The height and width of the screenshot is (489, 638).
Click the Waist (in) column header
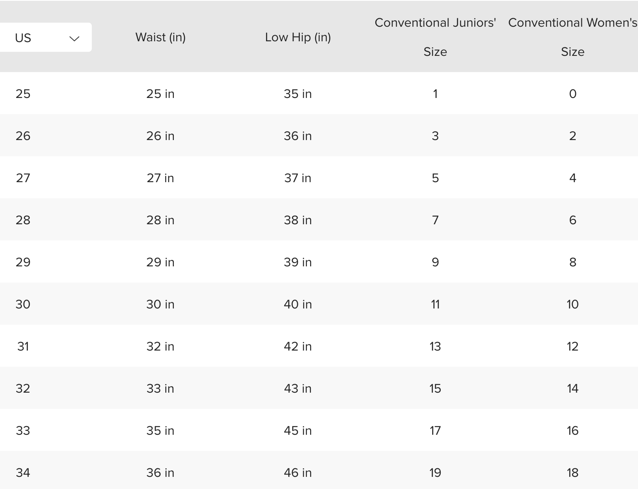click(x=161, y=37)
